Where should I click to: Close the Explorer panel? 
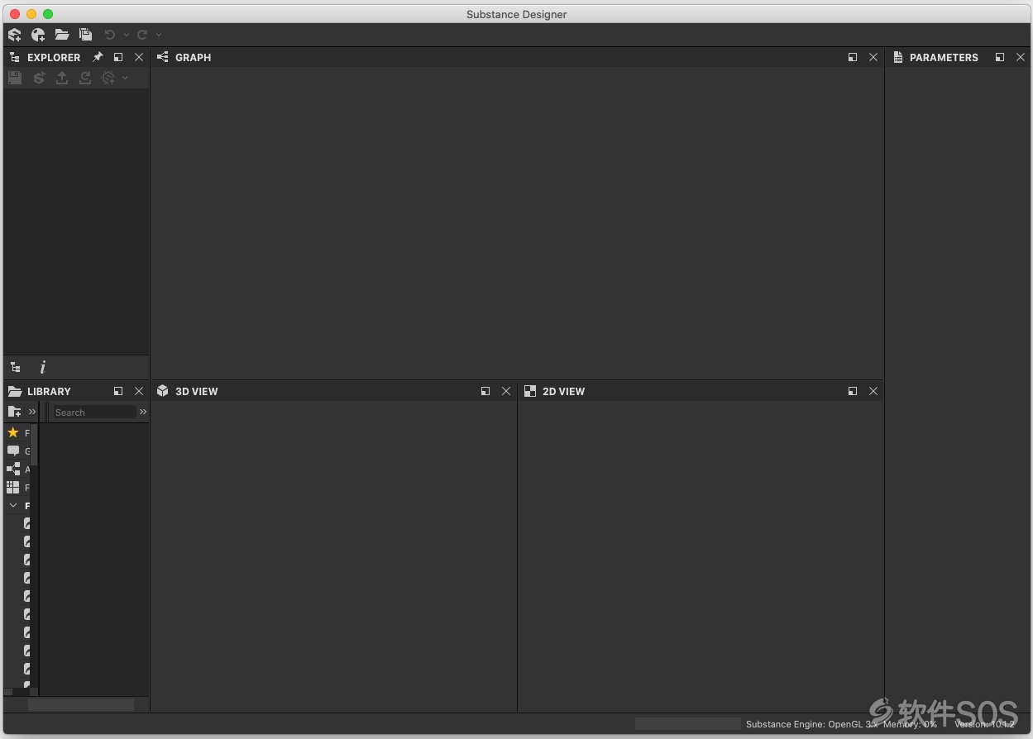pos(139,57)
